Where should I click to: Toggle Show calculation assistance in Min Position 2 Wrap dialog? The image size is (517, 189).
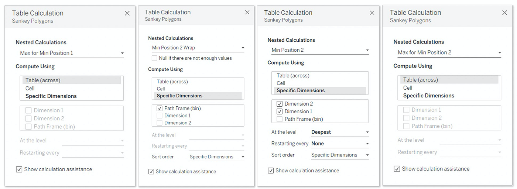151,172
